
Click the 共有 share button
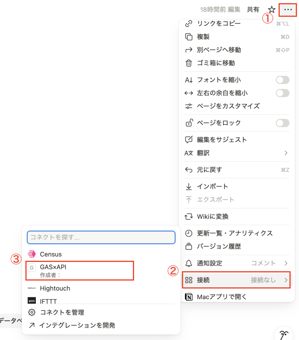[x=253, y=10]
